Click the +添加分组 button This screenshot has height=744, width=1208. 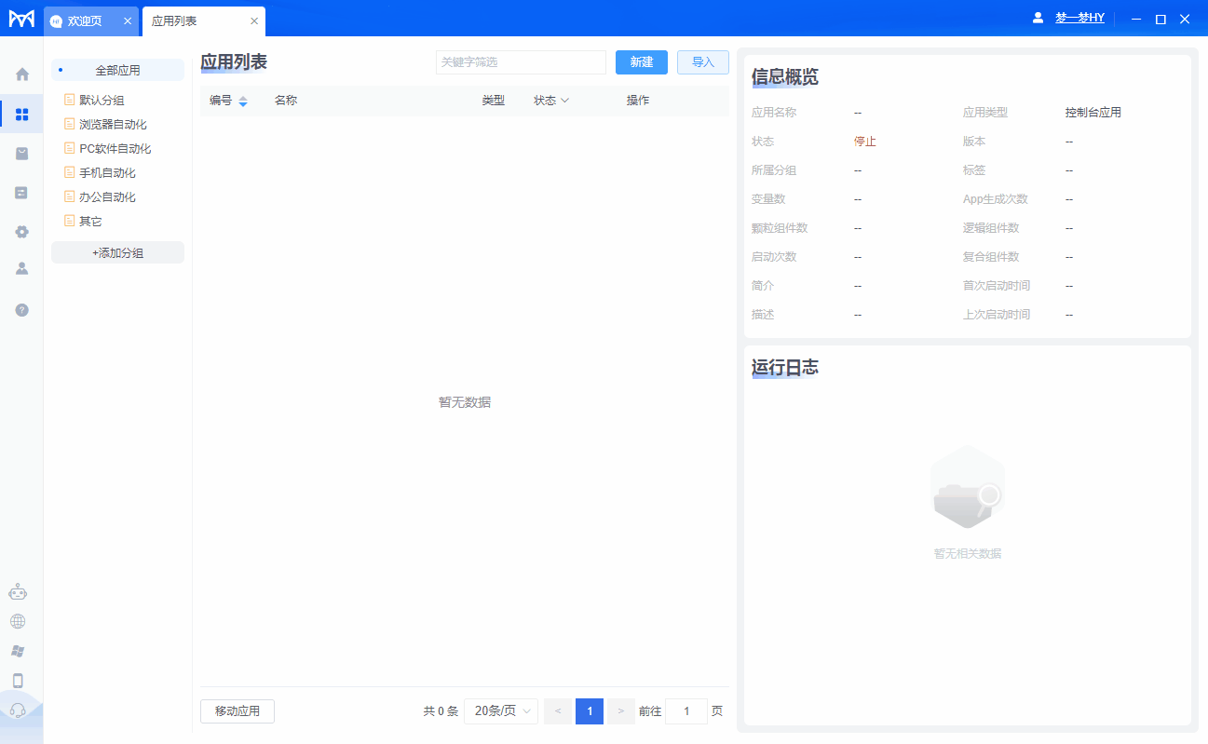tap(117, 252)
